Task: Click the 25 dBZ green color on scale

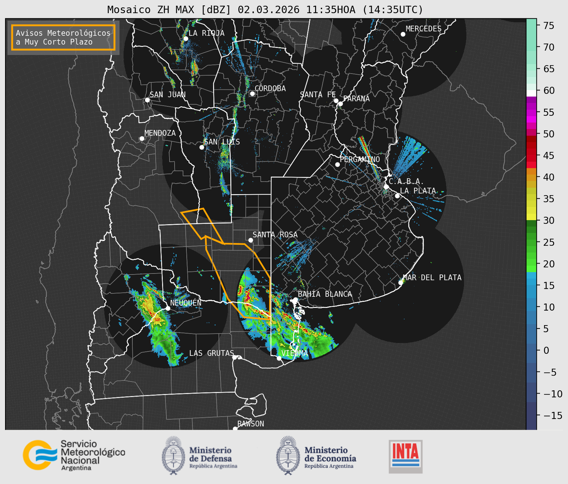Action: coord(531,242)
